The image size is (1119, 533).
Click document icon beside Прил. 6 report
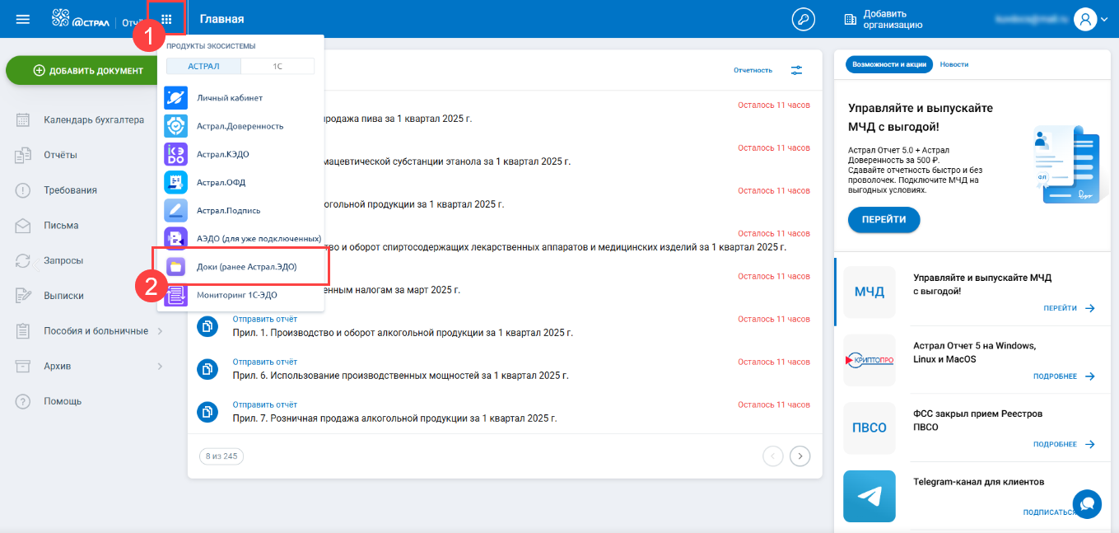pyautogui.click(x=207, y=370)
